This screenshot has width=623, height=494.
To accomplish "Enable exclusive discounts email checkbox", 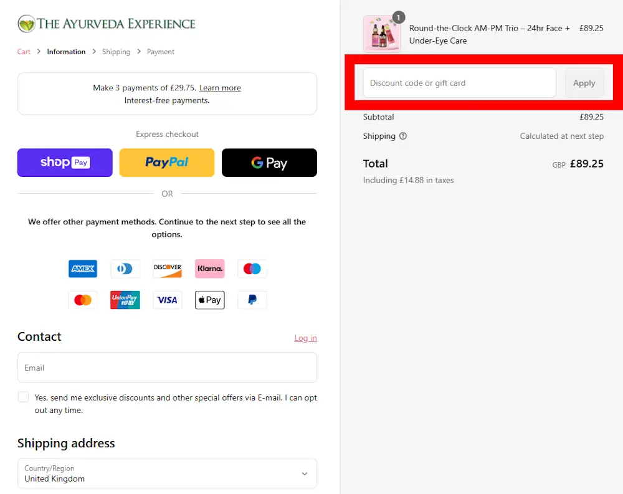I will pos(24,397).
